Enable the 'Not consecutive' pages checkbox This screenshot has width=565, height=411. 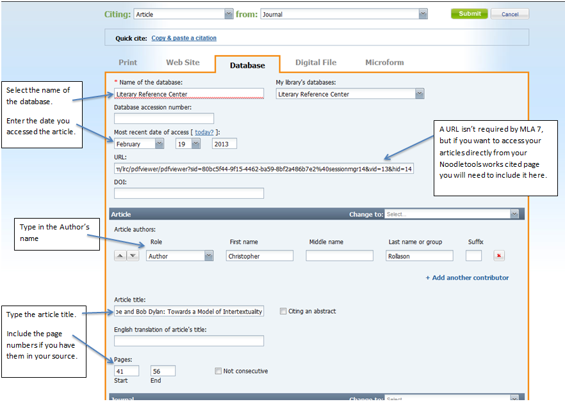[x=218, y=371]
